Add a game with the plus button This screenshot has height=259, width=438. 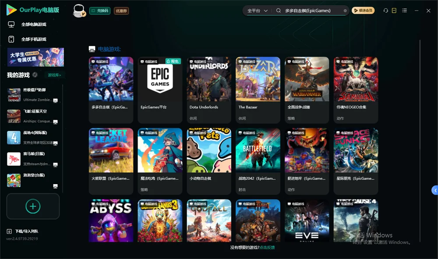[x=33, y=206]
